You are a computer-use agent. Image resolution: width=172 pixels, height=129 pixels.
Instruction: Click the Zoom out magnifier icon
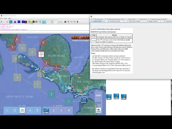click(75, 22)
